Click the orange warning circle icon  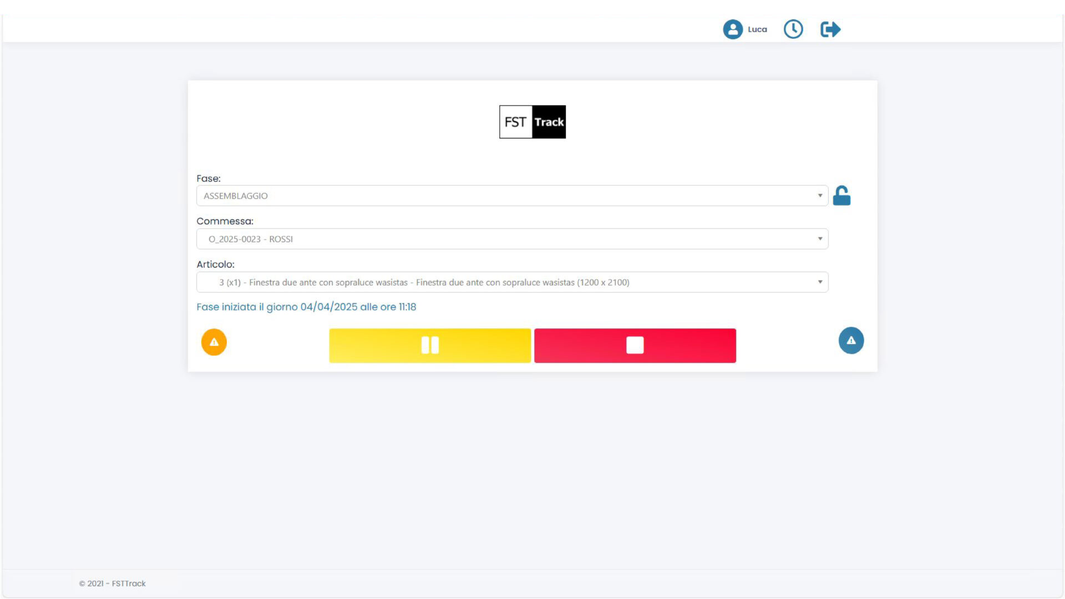[214, 342]
